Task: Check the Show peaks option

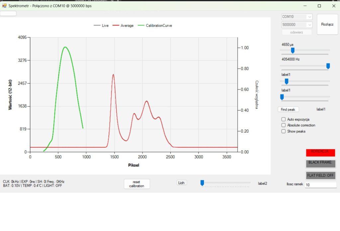Action: tap(284, 131)
